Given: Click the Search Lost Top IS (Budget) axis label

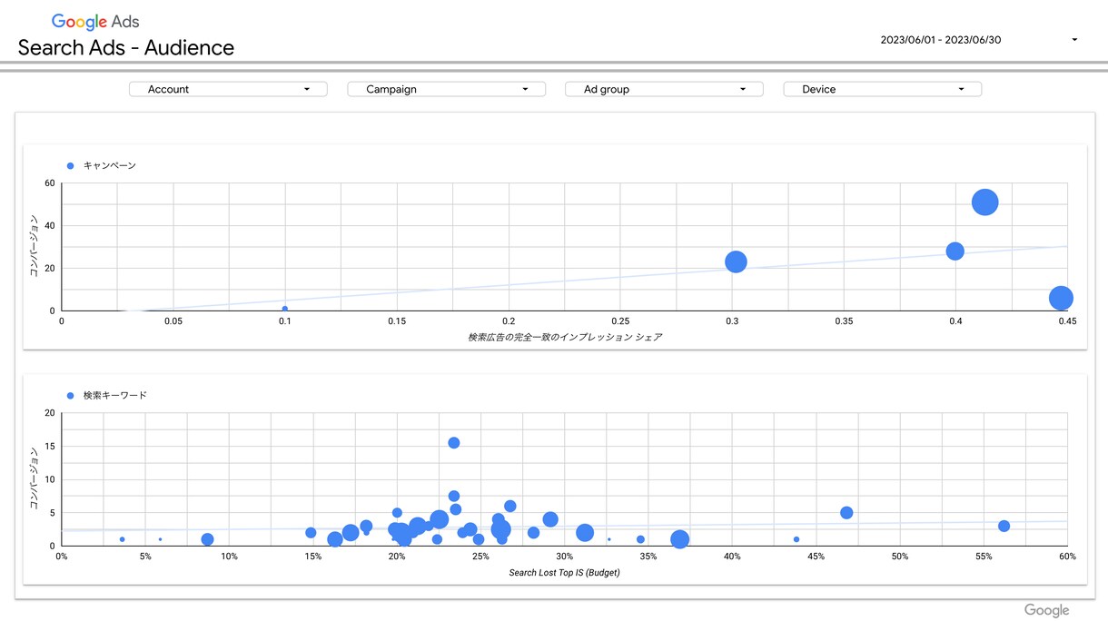Looking at the screenshot, I should coord(564,573).
